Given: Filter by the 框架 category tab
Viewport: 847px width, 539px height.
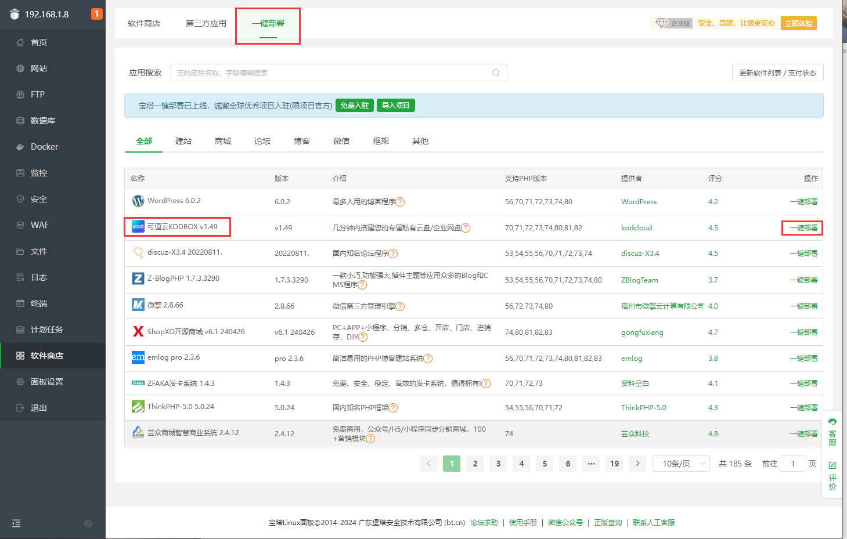Looking at the screenshot, I should point(381,141).
